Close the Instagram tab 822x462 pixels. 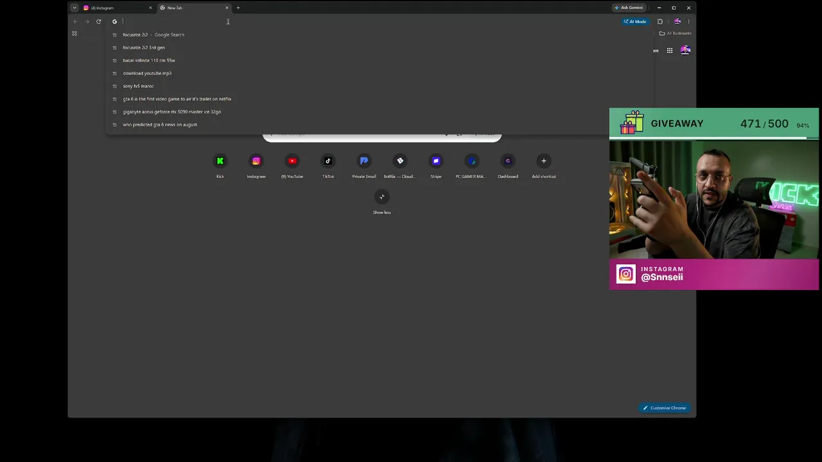coord(150,8)
